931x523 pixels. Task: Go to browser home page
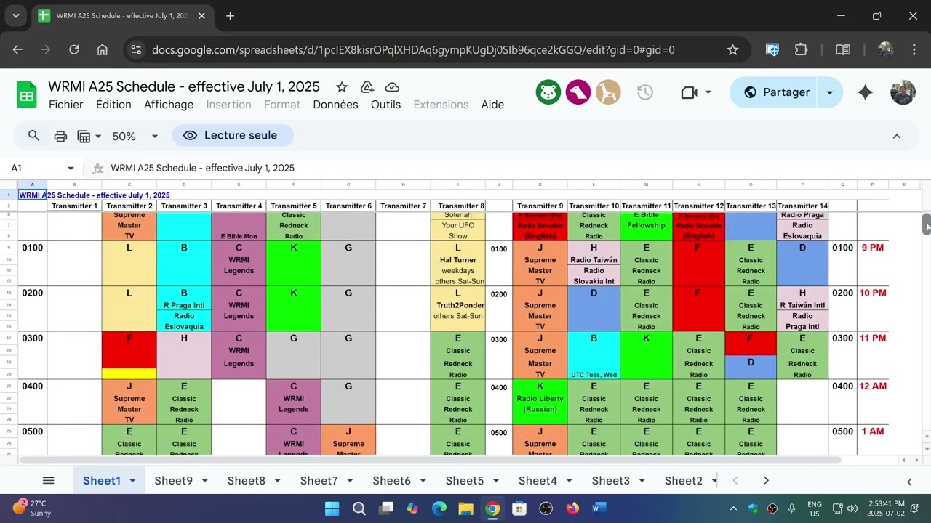click(x=103, y=49)
